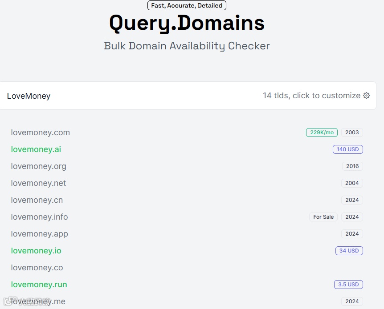
Task: Click the 2004 year badge
Action: 352,183
